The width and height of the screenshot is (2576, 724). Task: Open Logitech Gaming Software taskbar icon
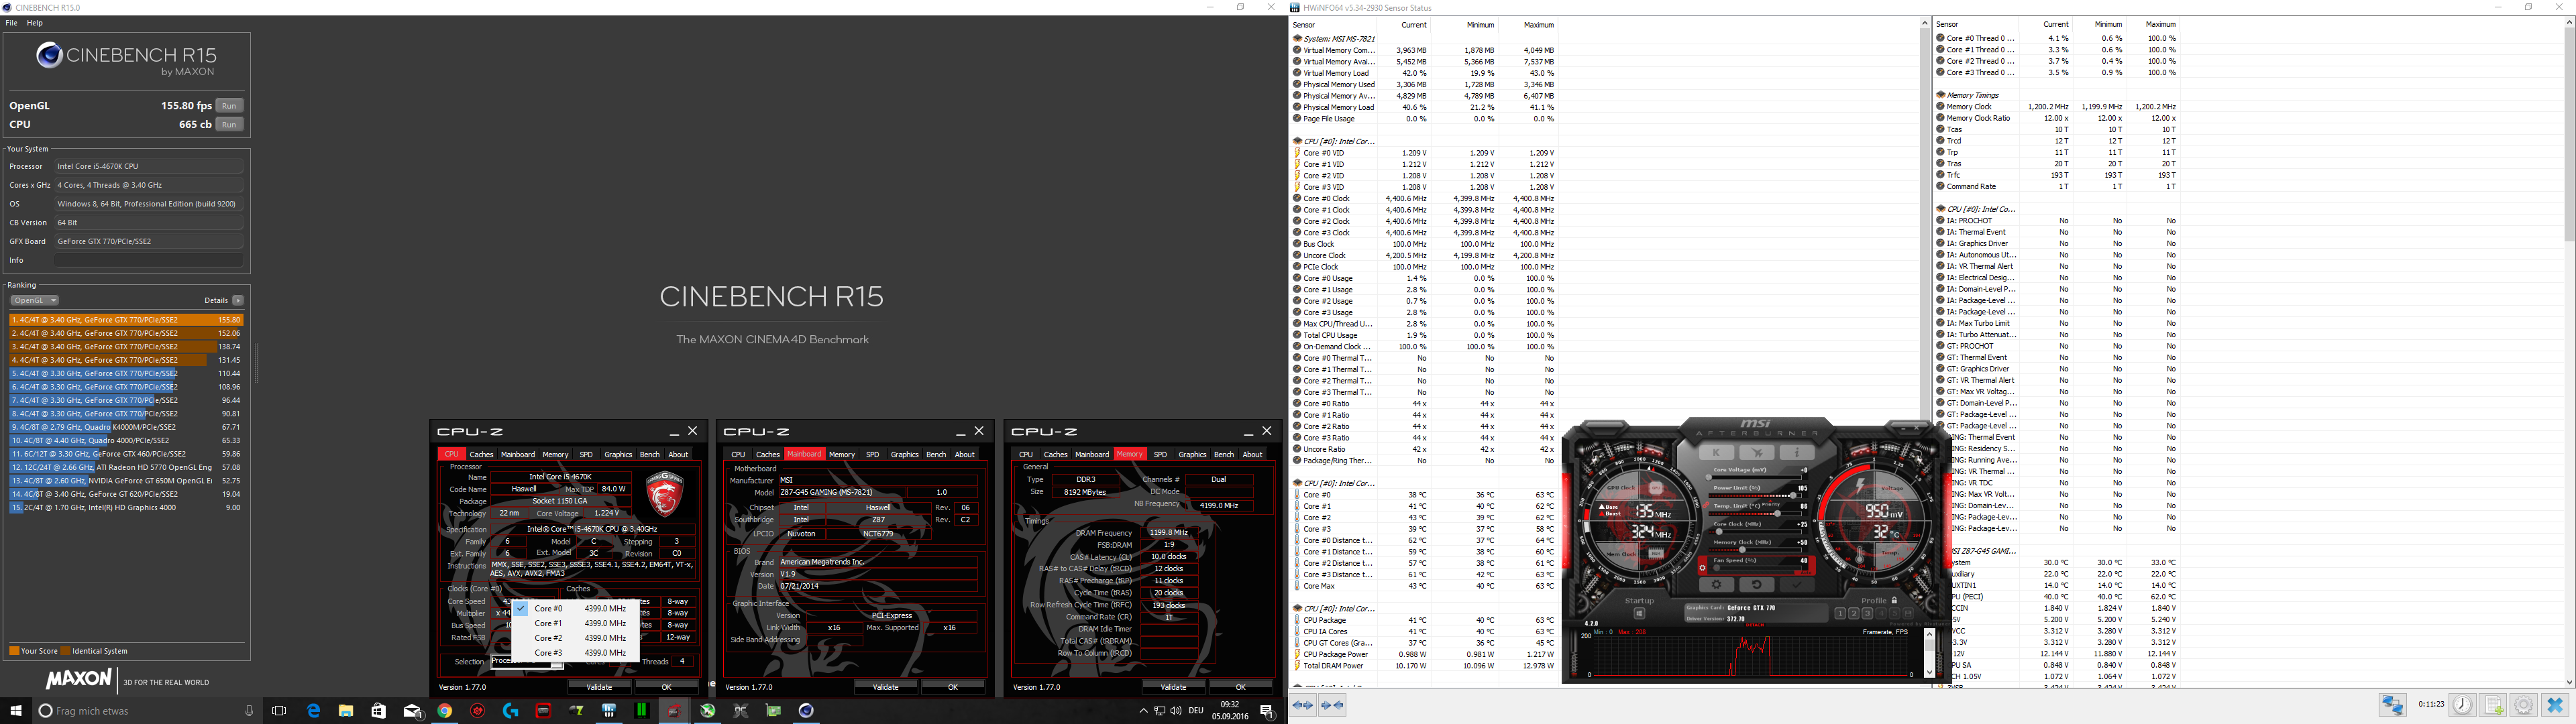coord(511,711)
